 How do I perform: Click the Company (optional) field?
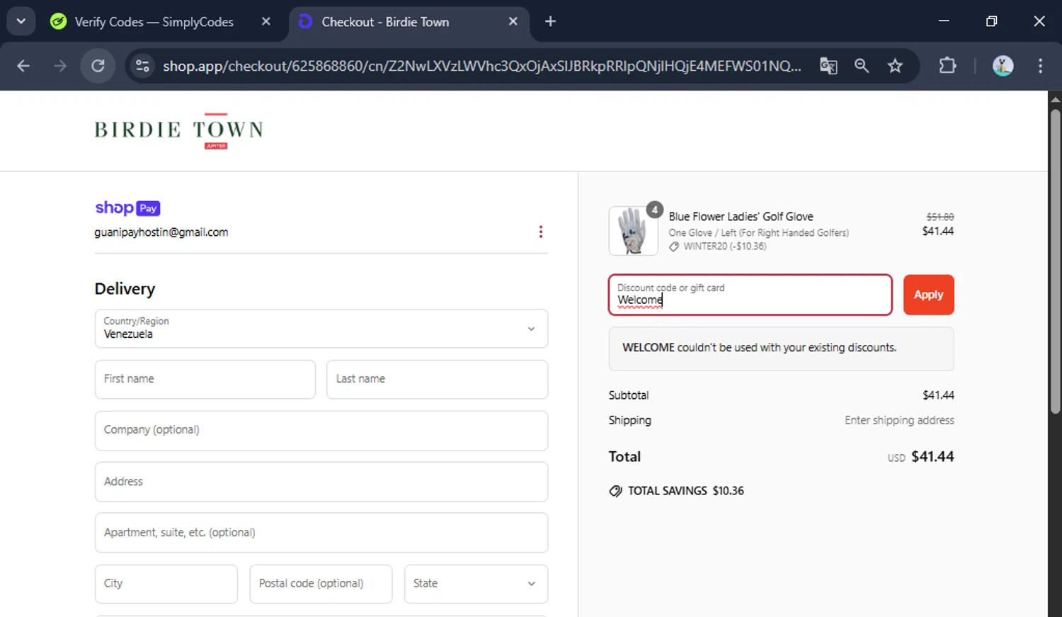pyautogui.click(x=321, y=431)
